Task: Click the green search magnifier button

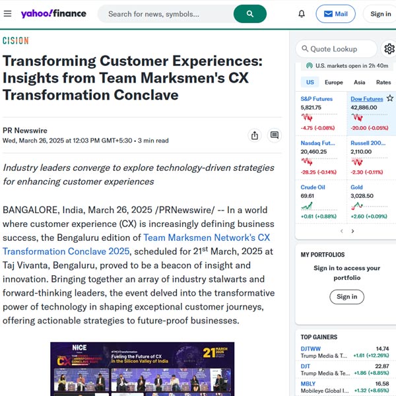Action: (x=249, y=14)
